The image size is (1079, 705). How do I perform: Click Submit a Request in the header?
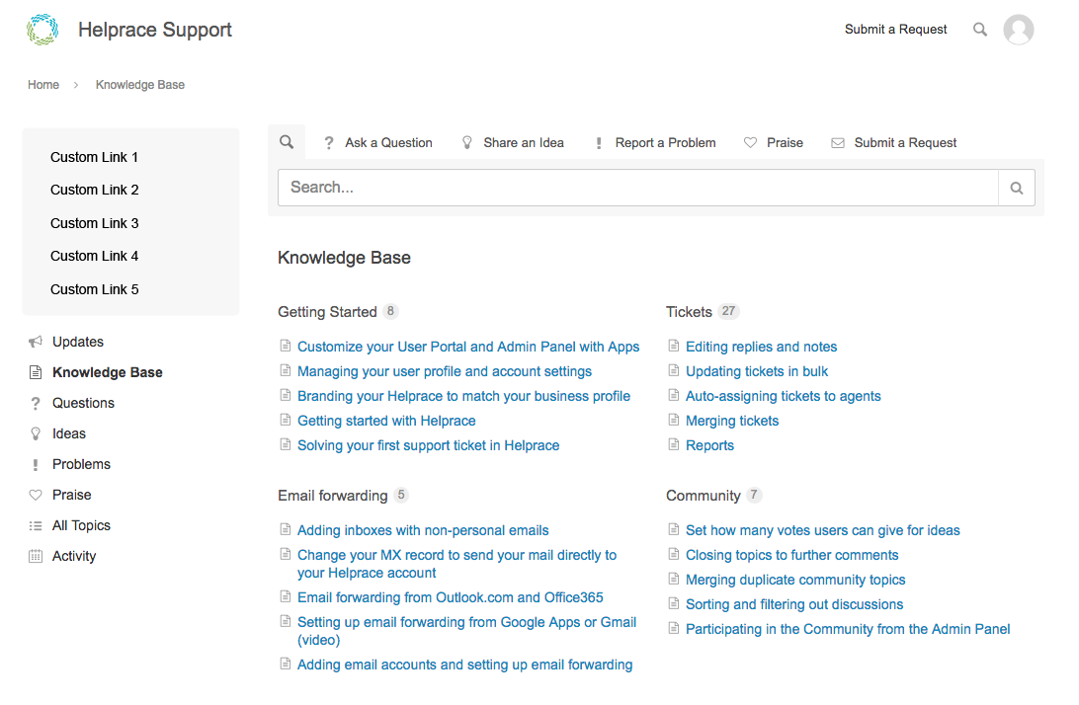click(x=895, y=30)
